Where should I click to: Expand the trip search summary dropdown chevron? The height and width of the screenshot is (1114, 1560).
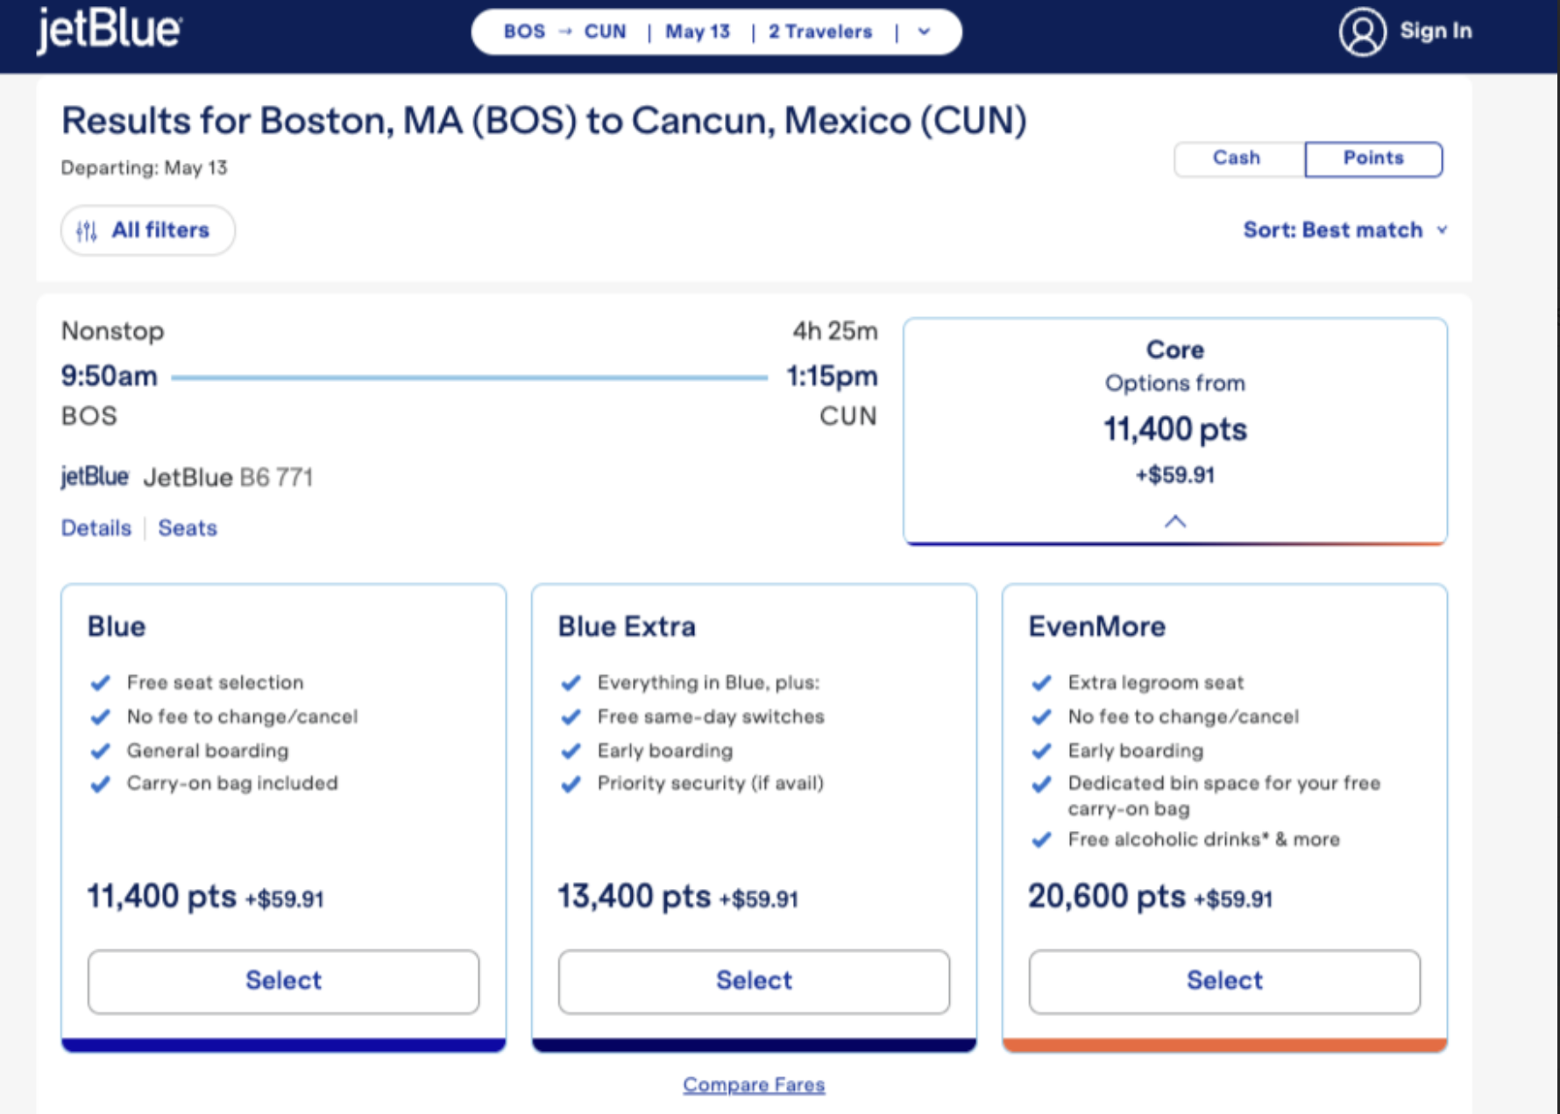point(924,32)
